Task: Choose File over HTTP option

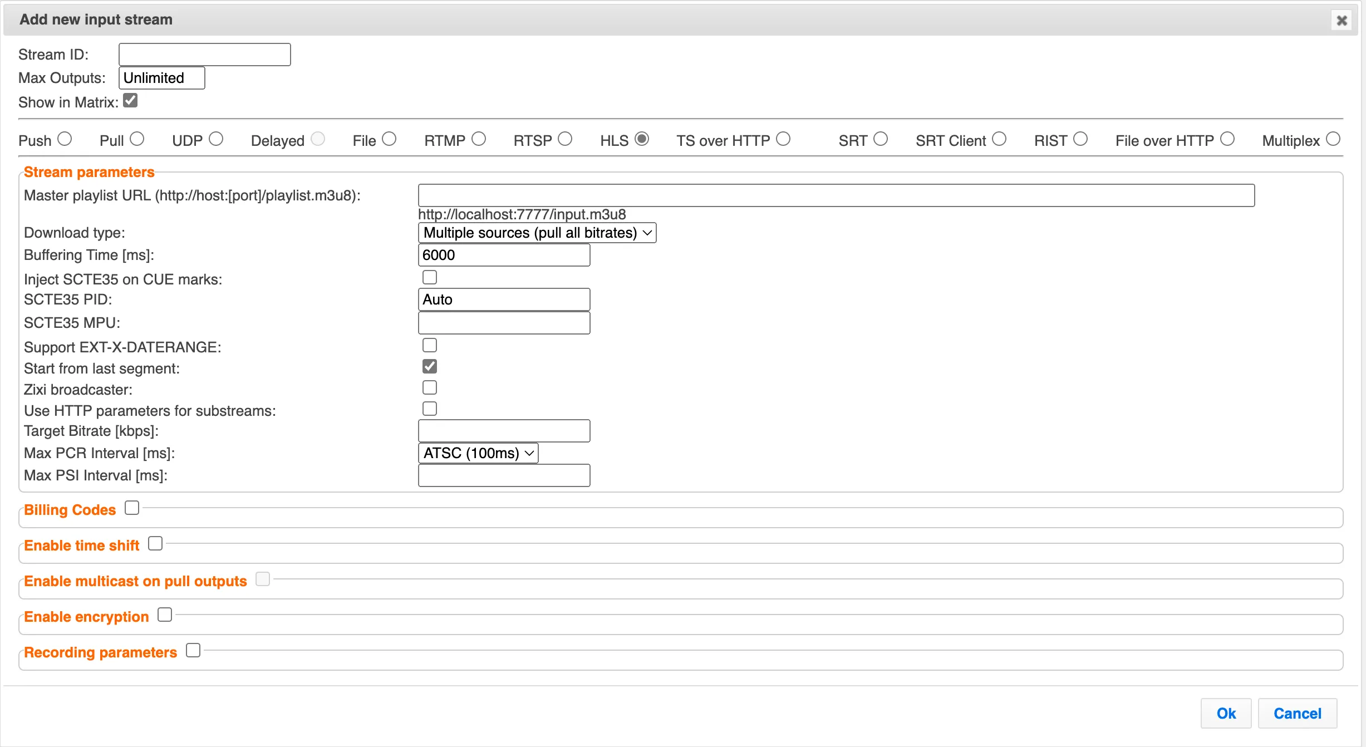Action: point(1227,139)
